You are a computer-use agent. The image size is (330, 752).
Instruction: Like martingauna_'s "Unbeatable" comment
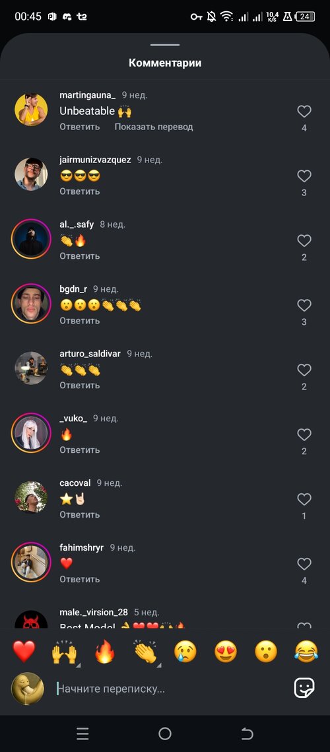coord(304,112)
